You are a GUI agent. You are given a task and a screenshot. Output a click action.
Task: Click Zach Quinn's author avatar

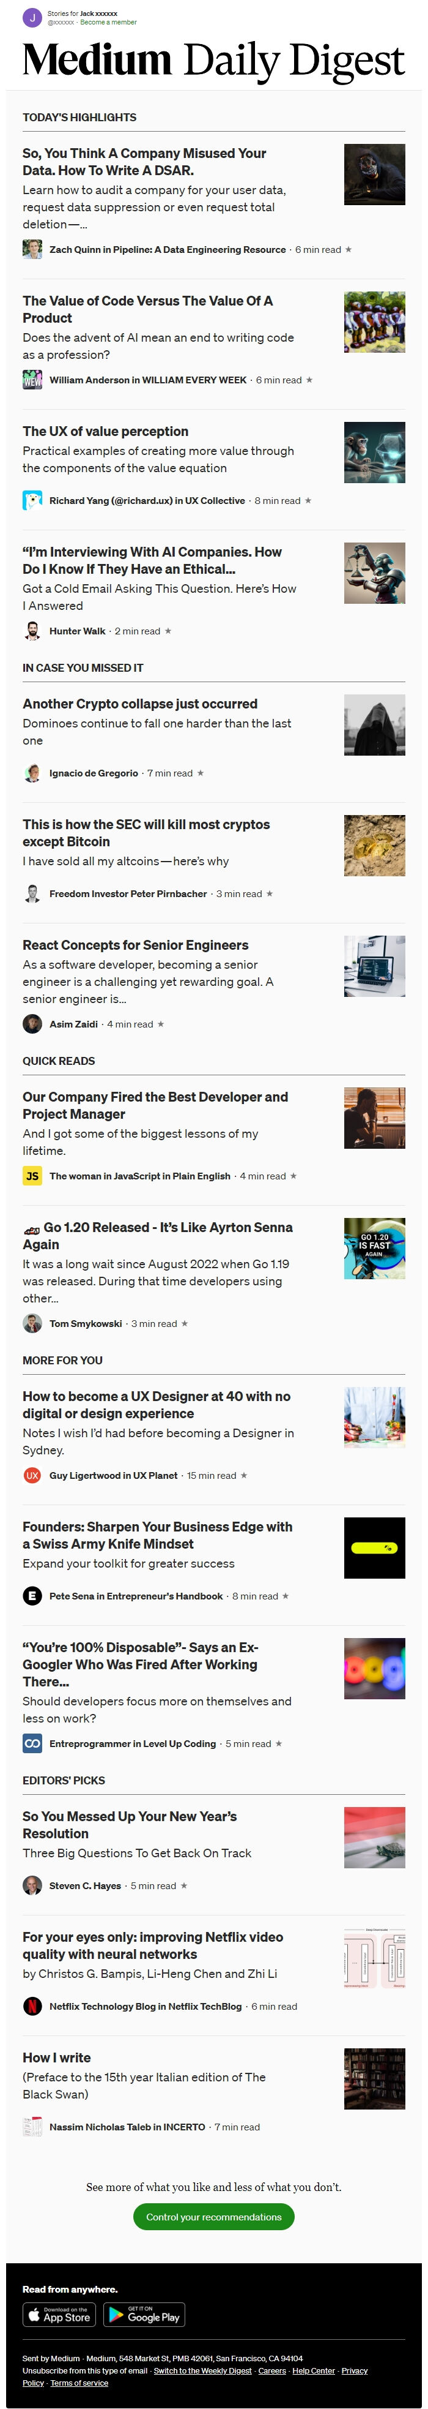pyautogui.click(x=32, y=250)
